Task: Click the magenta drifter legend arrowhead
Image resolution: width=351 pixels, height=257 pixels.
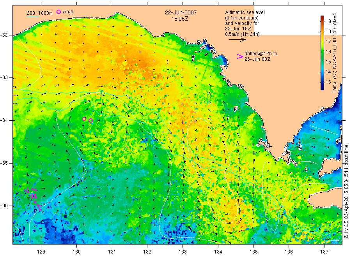Action: (x=240, y=56)
